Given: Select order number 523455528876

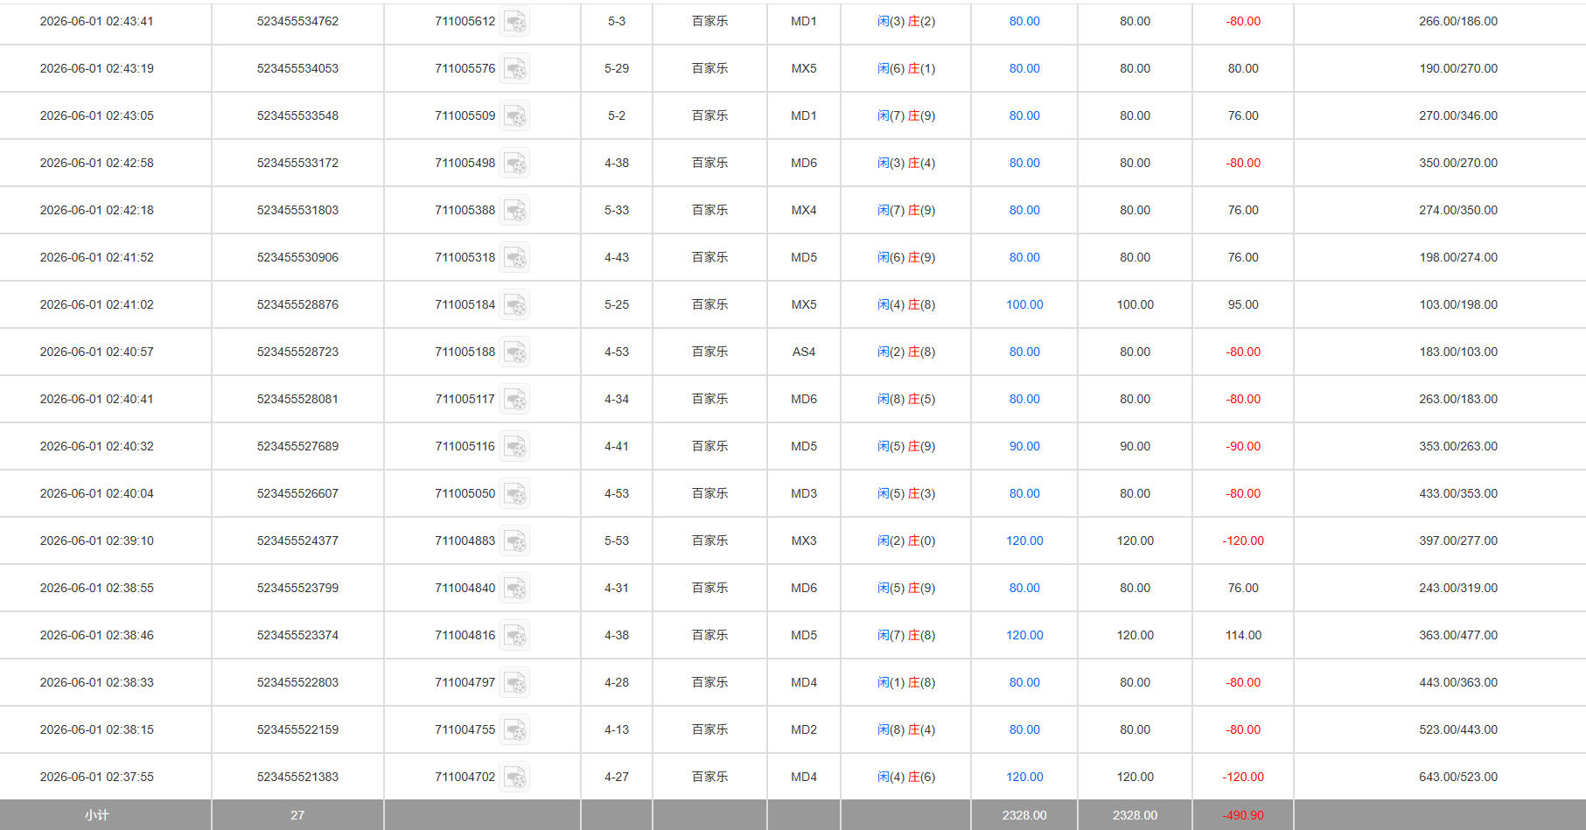Looking at the screenshot, I should point(297,304).
